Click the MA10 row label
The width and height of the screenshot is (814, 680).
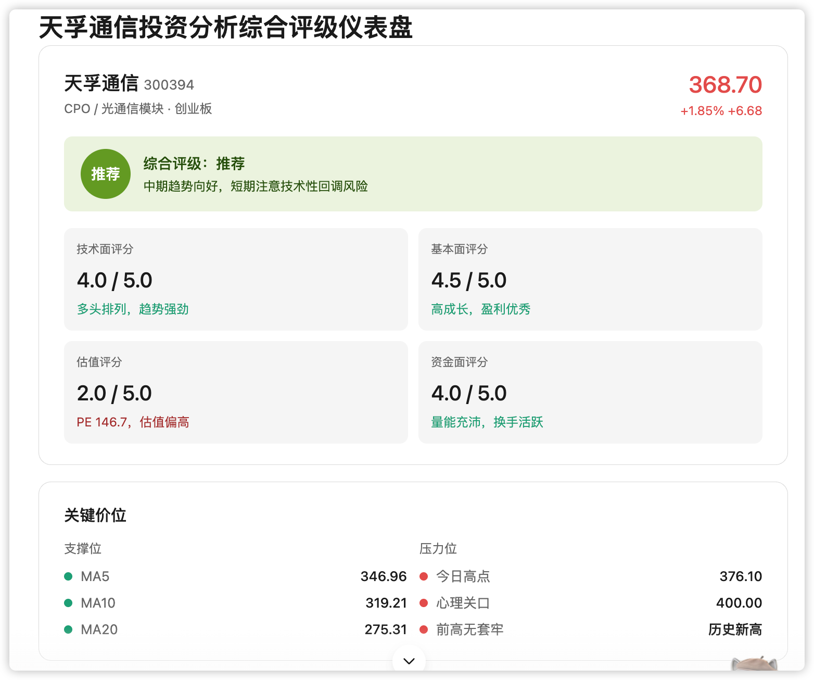(x=98, y=603)
